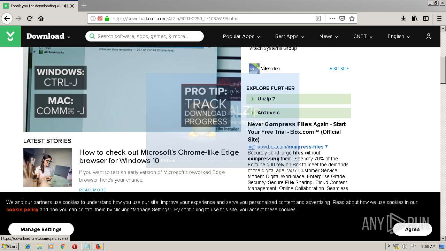This screenshot has width=446, height=251.
Task: Click www.box.com/compress-files ad URL
Action: (x=290, y=147)
